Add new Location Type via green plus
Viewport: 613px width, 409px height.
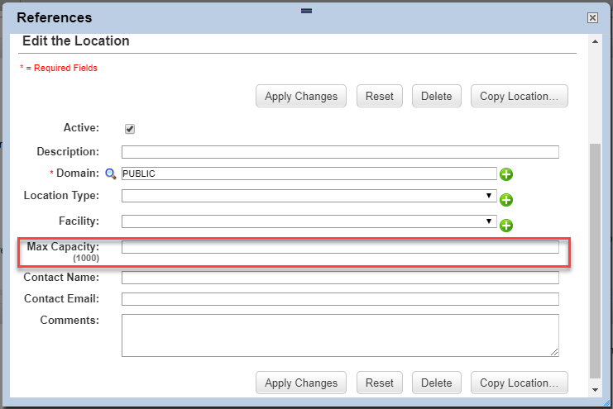tap(506, 200)
